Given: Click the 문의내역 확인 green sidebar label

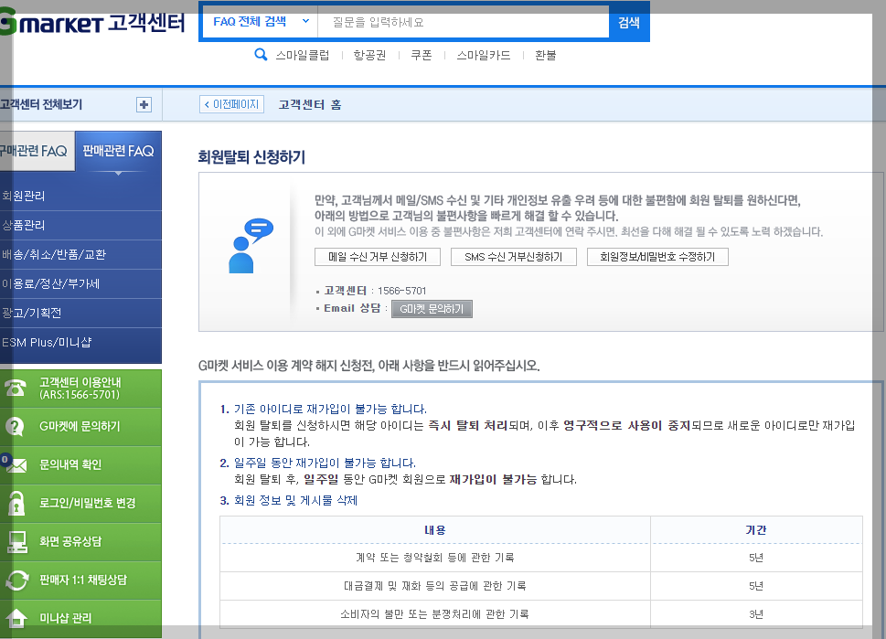Looking at the screenshot, I should pyautogui.click(x=70, y=465).
